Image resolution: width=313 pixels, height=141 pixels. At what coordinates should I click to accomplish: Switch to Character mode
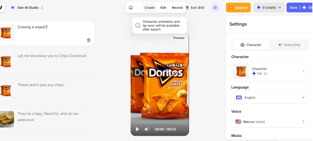(x=251, y=45)
